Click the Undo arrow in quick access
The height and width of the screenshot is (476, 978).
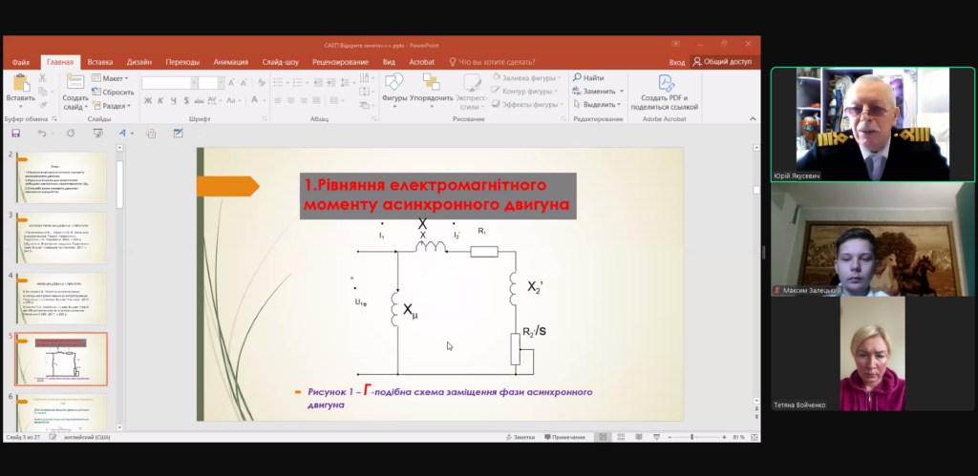click(42, 133)
